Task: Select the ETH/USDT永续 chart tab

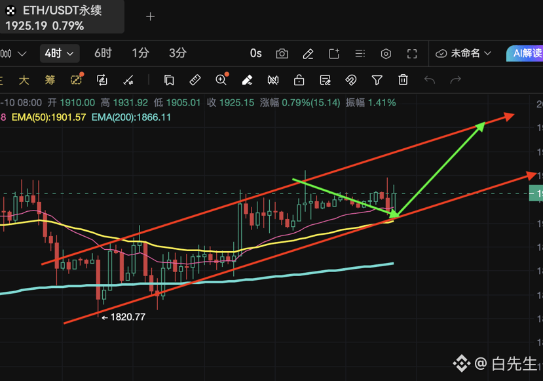Action: 62,17
